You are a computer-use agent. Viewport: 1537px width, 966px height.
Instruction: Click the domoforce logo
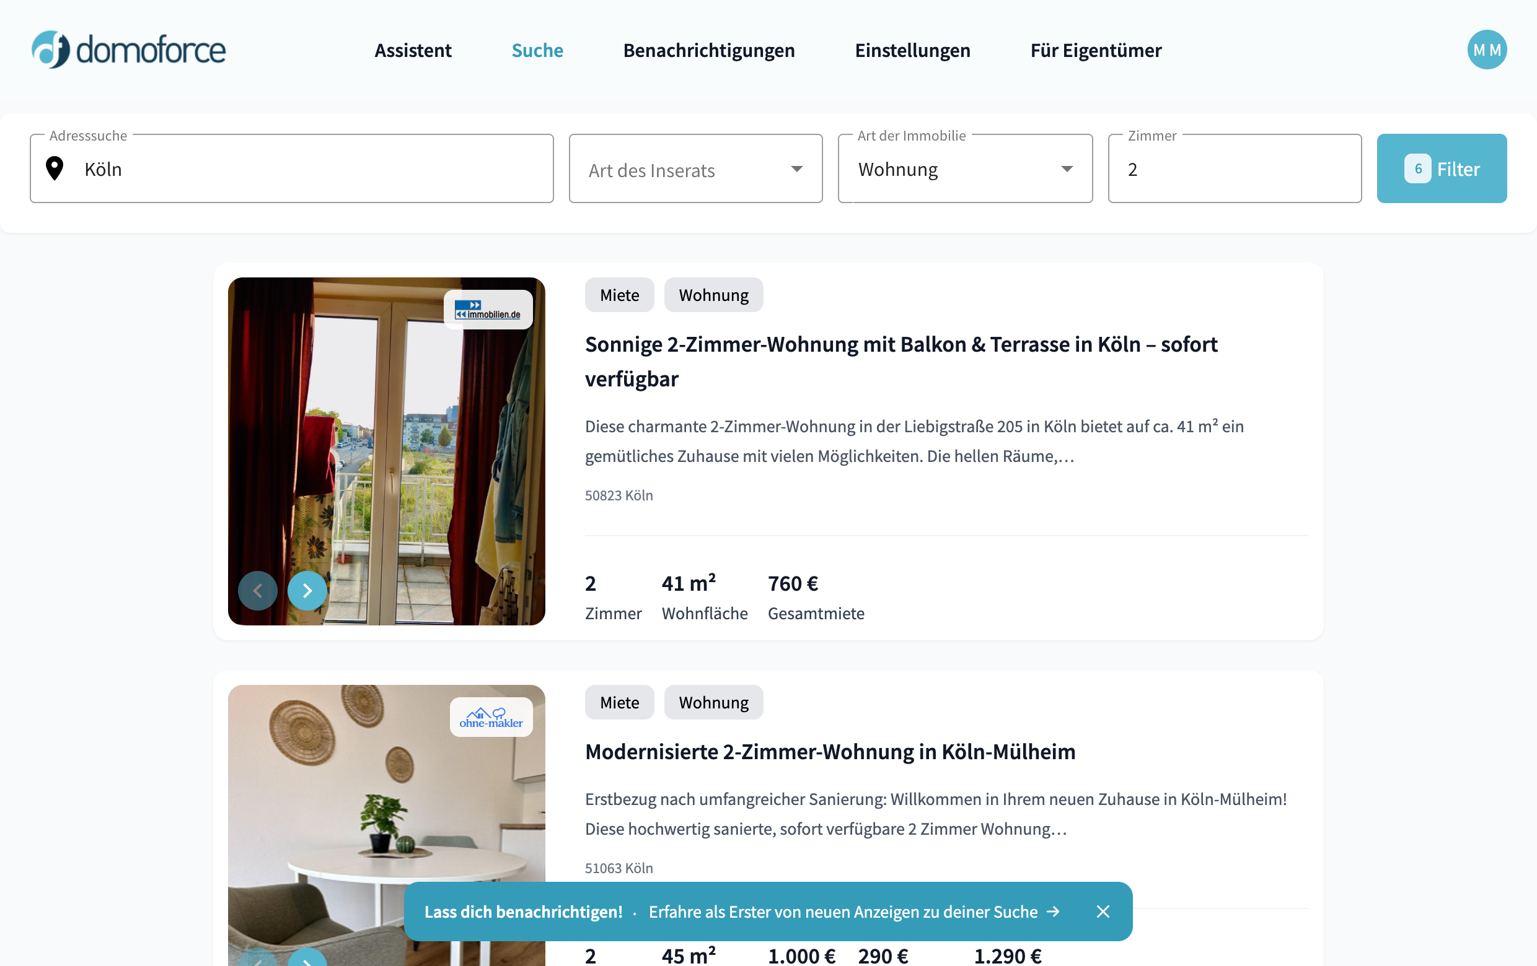(128, 50)
